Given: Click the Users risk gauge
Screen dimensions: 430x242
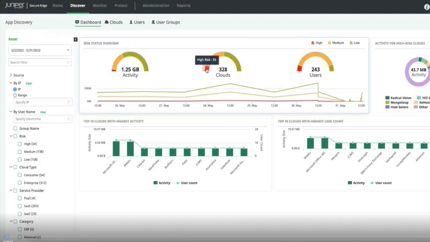Looking at the screenshot, I should [315, 62].
